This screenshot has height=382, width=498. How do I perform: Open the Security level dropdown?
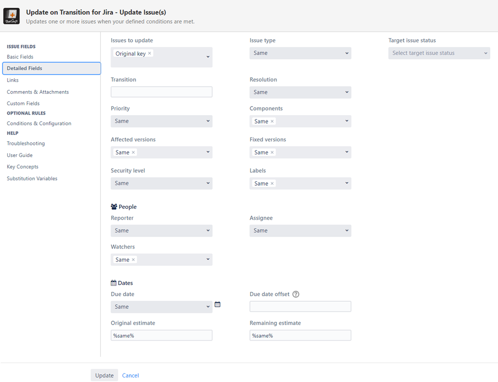(x=162, y=183)
